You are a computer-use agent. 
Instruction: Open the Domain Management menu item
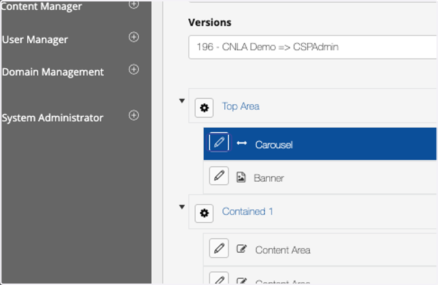pos(53,72)
